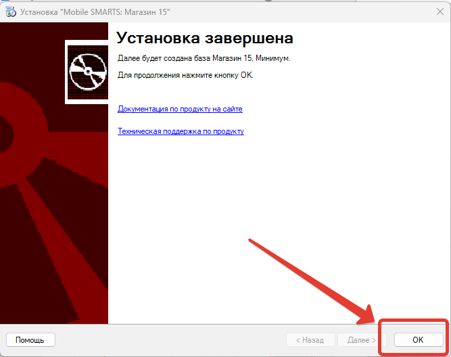Open the Документация по продукту на сайте link
This screenshot has width=451, height=357.
tap(180, 109)
